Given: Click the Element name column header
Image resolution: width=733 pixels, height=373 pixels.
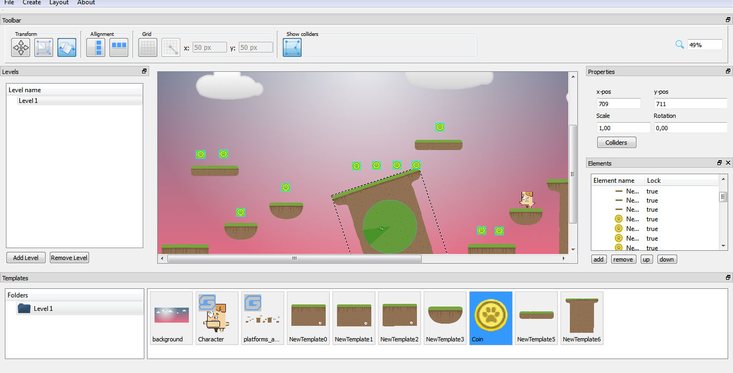Looking at the screenshot, I should [618, 181].
